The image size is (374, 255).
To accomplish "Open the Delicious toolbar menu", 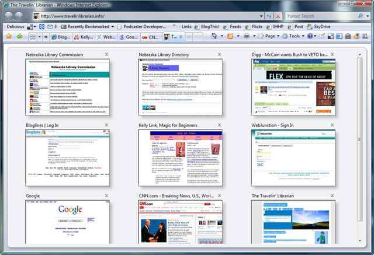I will tap(15, 27).
